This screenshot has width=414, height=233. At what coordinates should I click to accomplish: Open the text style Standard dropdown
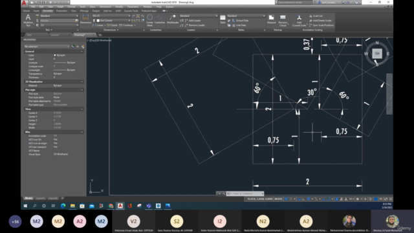(x=59, y=16)
